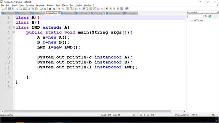Click the Stop macro recording icon
Image resolution: width=219 pixels, height=123 pixels.
[111, 9]
